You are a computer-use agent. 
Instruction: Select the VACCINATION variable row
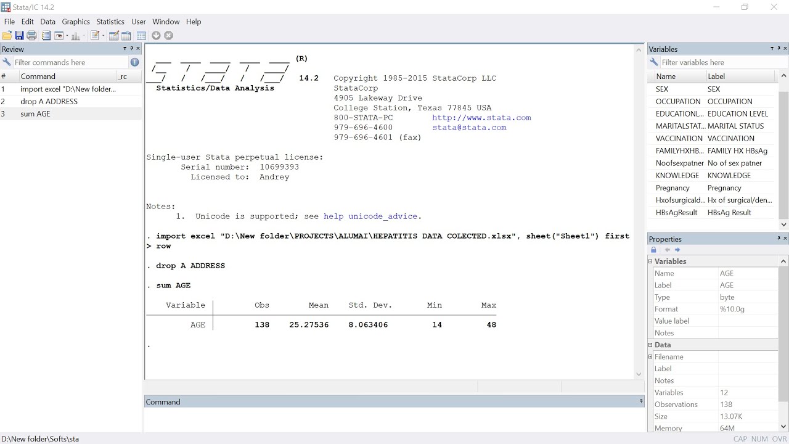[x=713, y=138]
